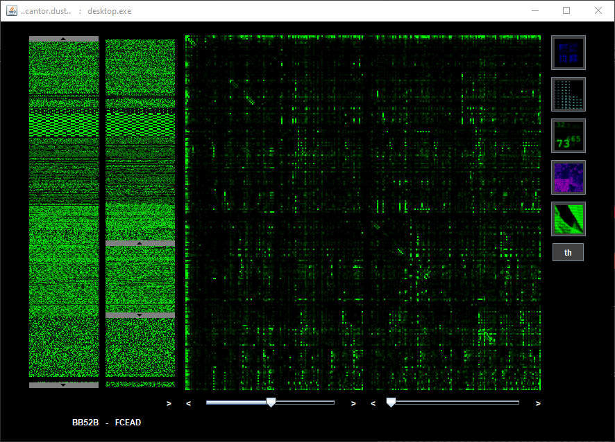Click the arrow below the second data column
This screenshot has width=615, height=442.
(169, 403)
